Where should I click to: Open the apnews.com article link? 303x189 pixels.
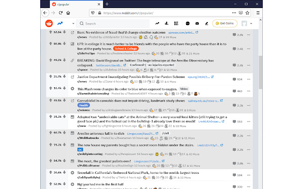[x=183, y=33]
